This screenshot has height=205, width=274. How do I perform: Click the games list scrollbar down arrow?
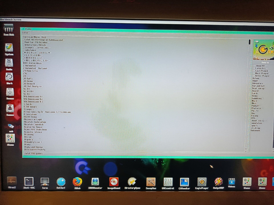pyautogui.click(x=246, y=150)
